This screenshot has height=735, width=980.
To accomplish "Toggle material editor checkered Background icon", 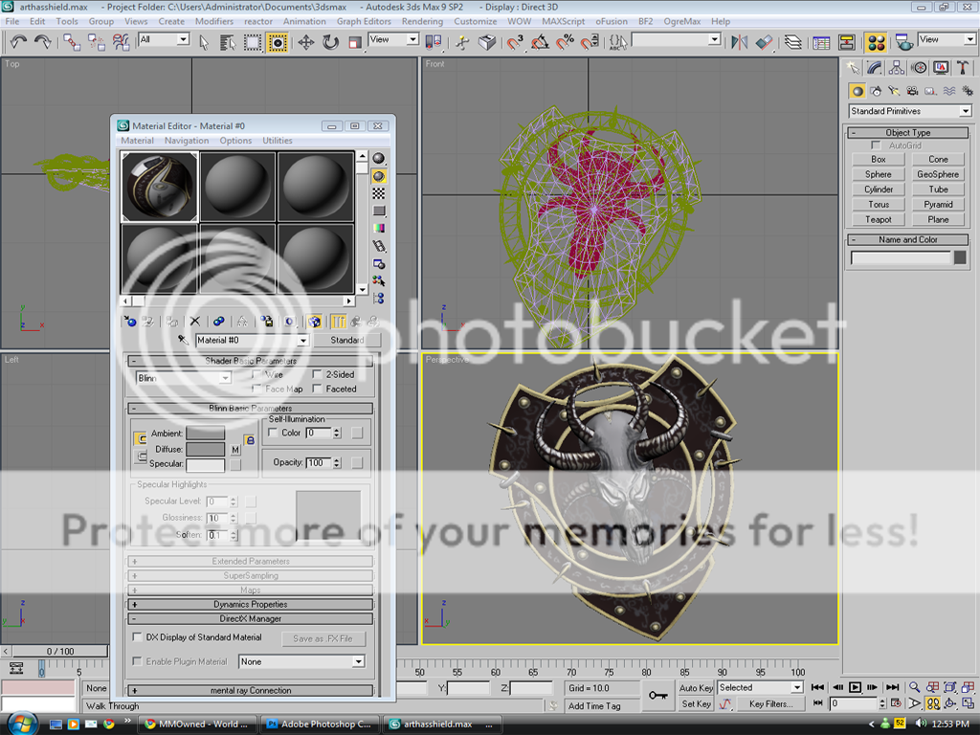I will pyautogui.click(x=379, y=193).
